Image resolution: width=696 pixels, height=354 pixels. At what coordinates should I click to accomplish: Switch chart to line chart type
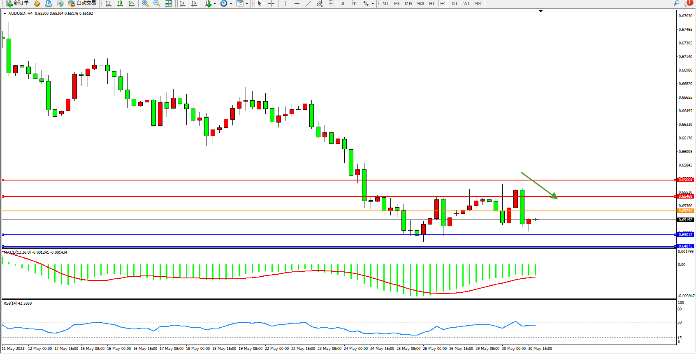click(x=132, y=3)
